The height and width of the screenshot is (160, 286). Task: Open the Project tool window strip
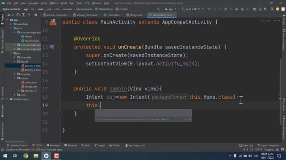coord(2,19)
